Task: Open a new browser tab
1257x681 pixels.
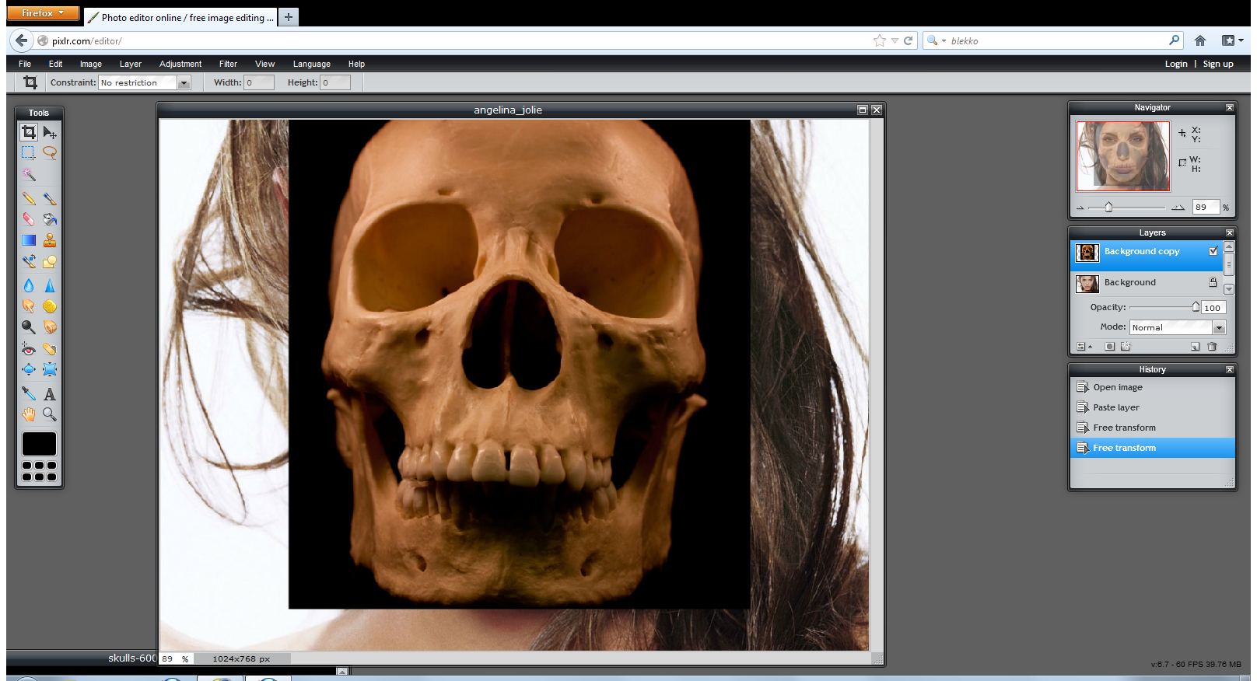Action: point(289,16)
